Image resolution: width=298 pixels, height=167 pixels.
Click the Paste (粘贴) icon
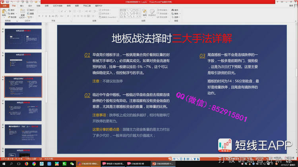coord(4,12)
